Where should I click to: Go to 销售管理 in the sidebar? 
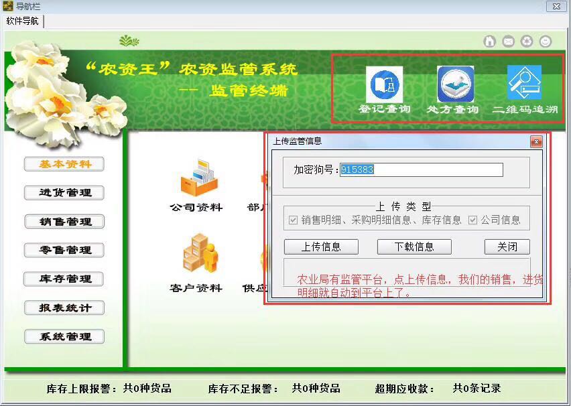(64, 222)
